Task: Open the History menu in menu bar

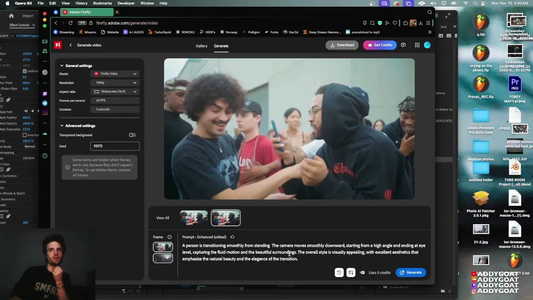Action: click(81, 3)
